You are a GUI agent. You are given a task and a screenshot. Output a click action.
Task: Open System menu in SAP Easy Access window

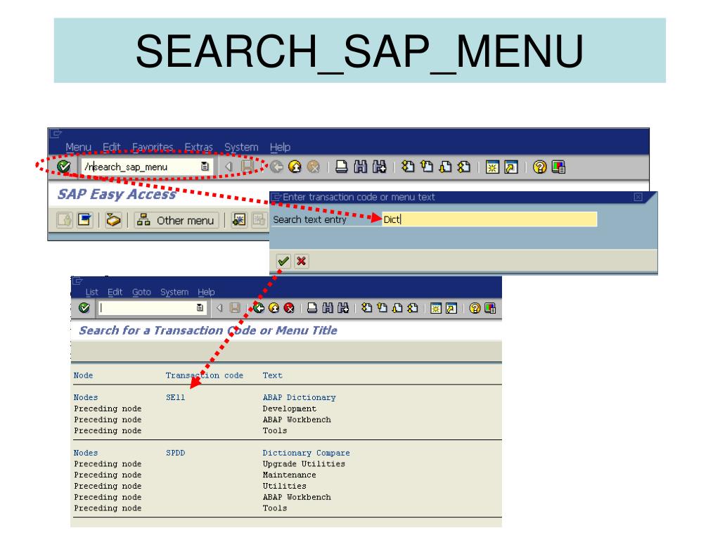(x=241, y=147)
